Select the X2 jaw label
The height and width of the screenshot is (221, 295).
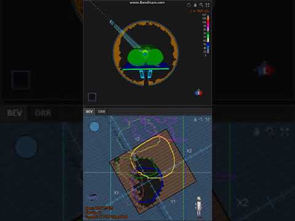[189, 151]
